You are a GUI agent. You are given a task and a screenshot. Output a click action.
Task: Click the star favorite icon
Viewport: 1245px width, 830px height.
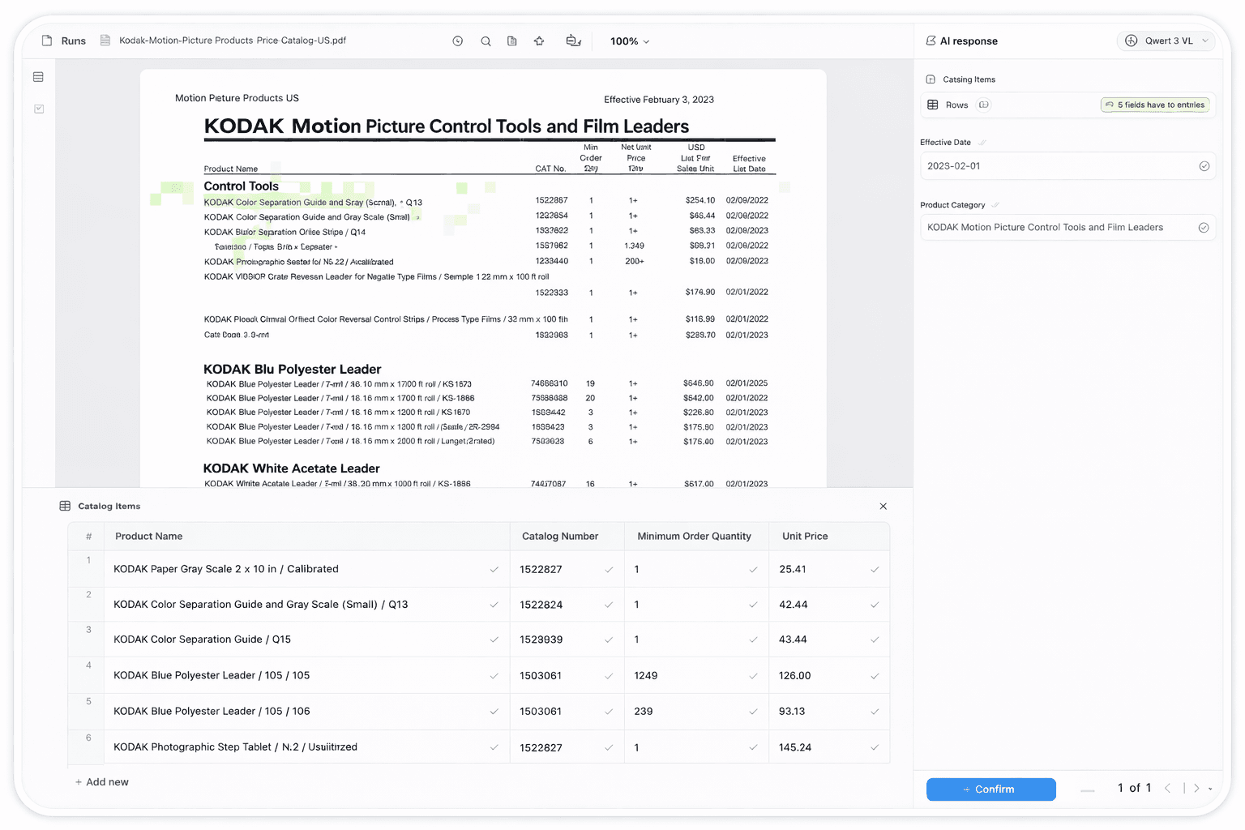point(539,41)
